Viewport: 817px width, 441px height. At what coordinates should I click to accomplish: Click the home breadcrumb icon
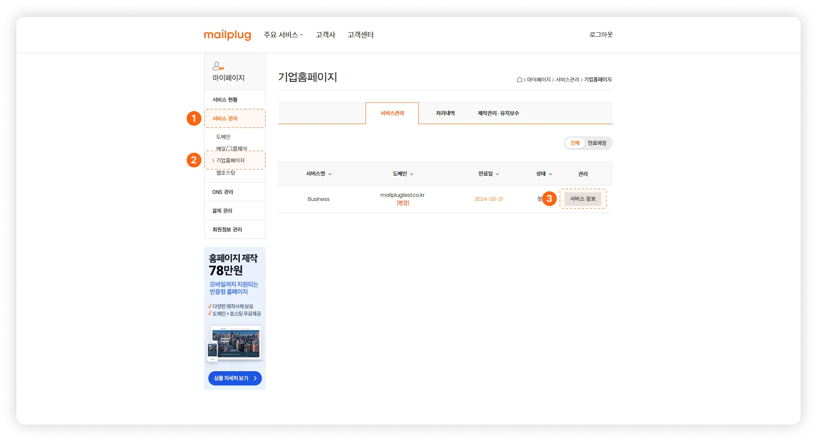520,80
